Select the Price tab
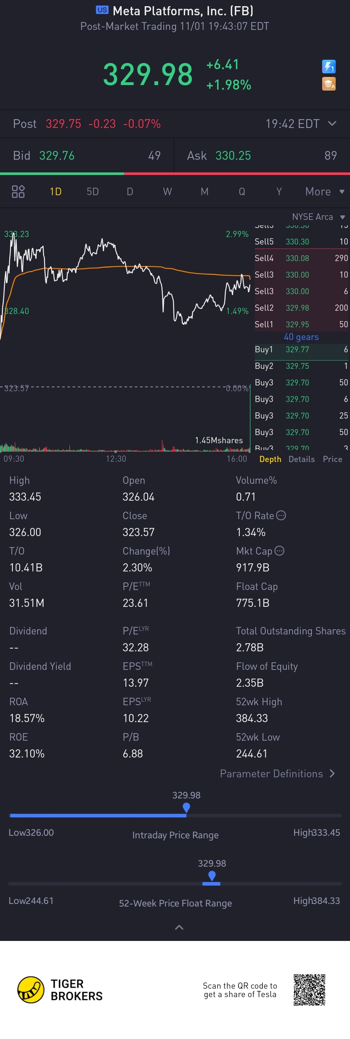Image resolution: width=350 pixels, height=1039 pixels. (x=332, y=459)
